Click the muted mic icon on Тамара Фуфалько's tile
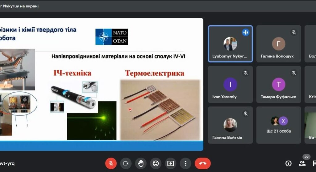 [294, 73]
